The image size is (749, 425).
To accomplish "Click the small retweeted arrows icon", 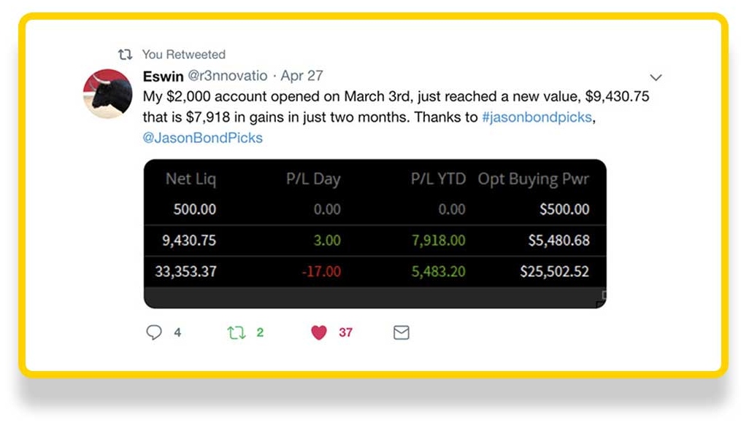I will point(125,55).
